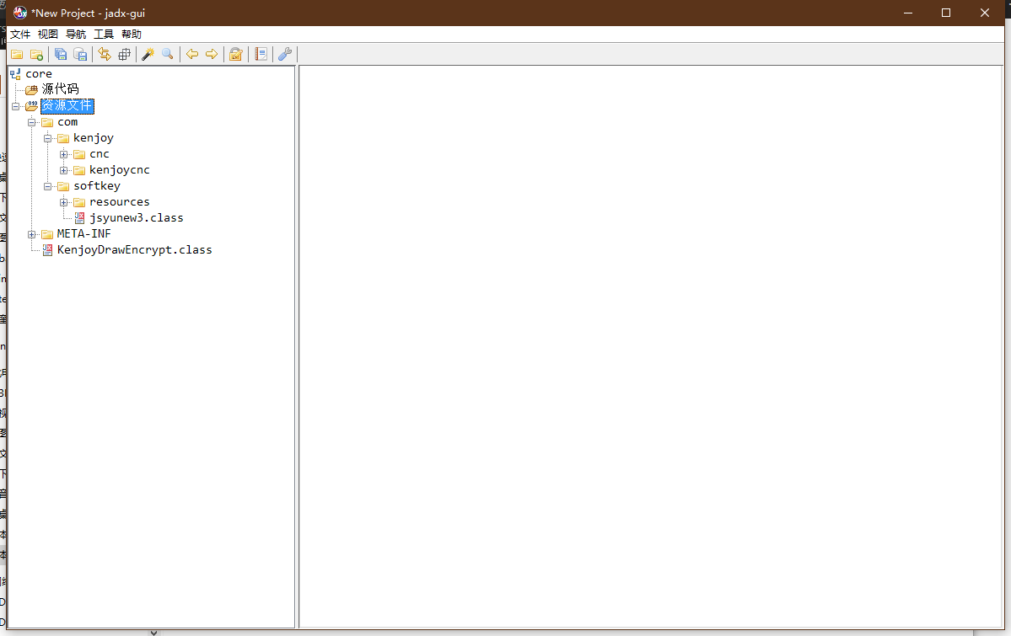Viewport: 1011px width, 636px height.
Task: Select the kenjoy folder label
Action: (x=94, y=138)
